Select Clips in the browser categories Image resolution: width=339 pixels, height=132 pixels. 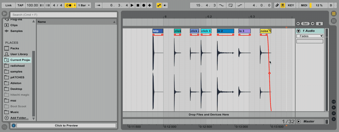point(14,25)
